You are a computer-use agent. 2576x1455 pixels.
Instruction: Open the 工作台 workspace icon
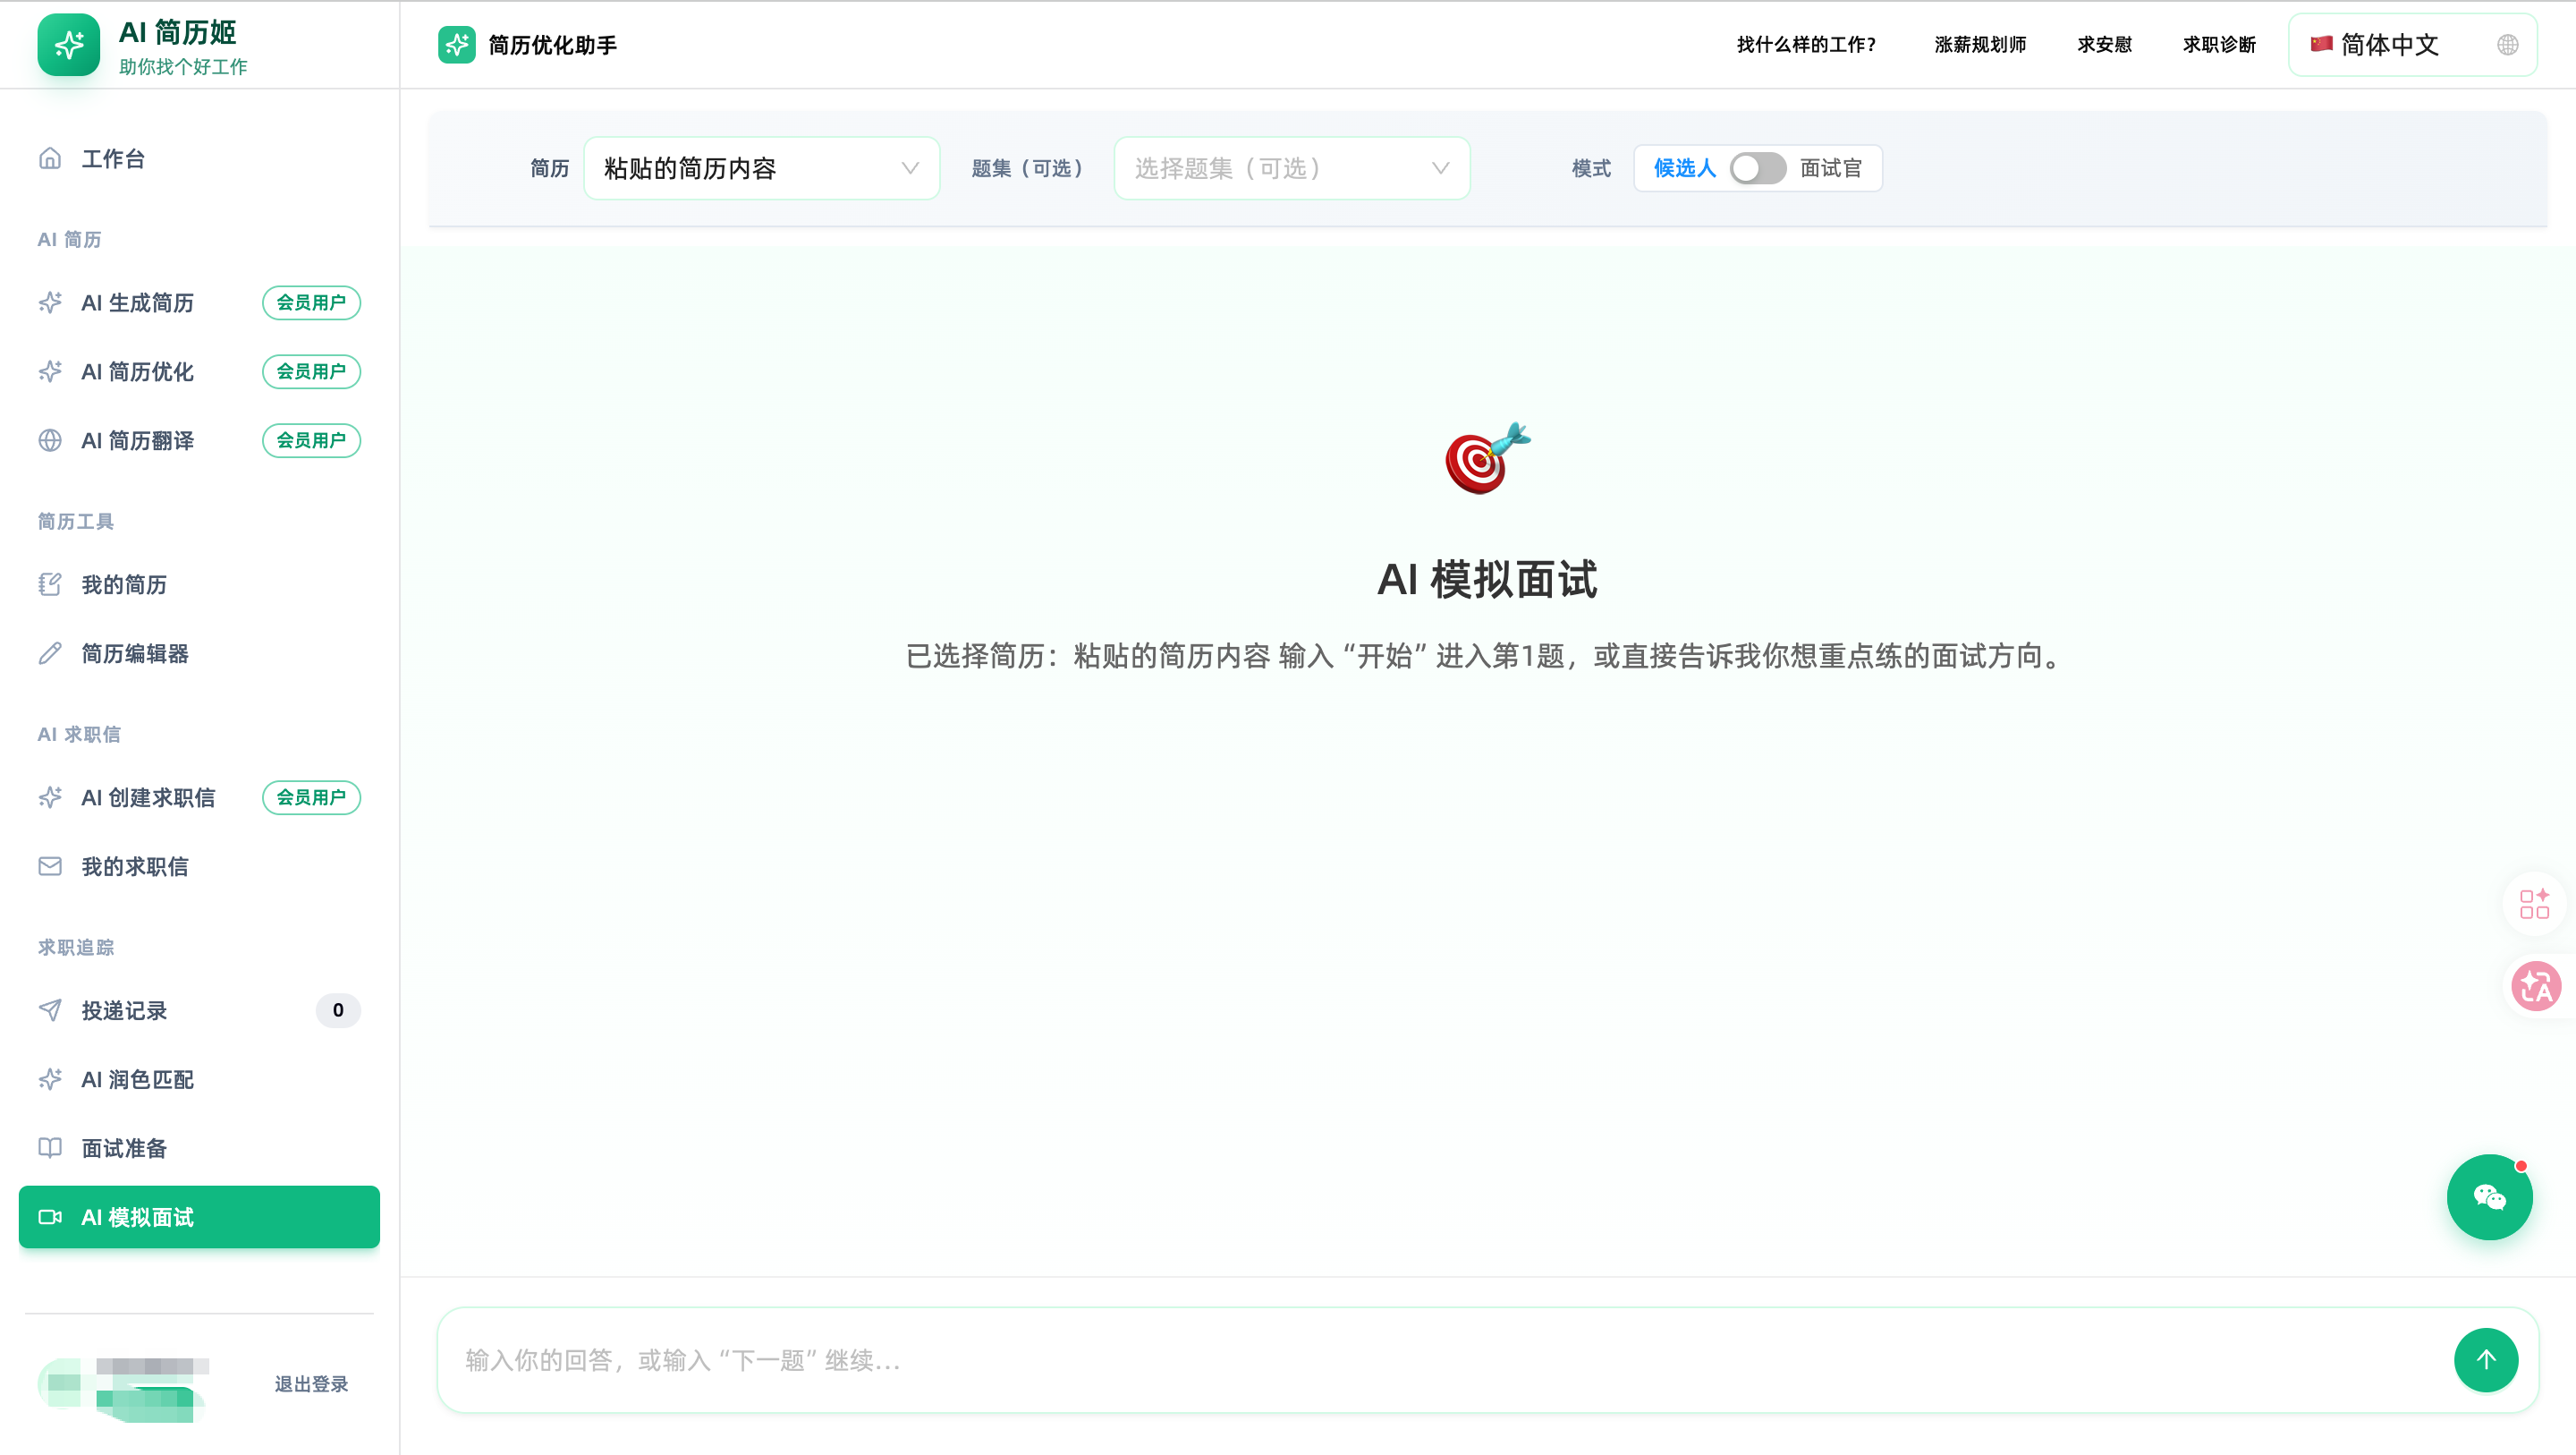pos(50,158)
